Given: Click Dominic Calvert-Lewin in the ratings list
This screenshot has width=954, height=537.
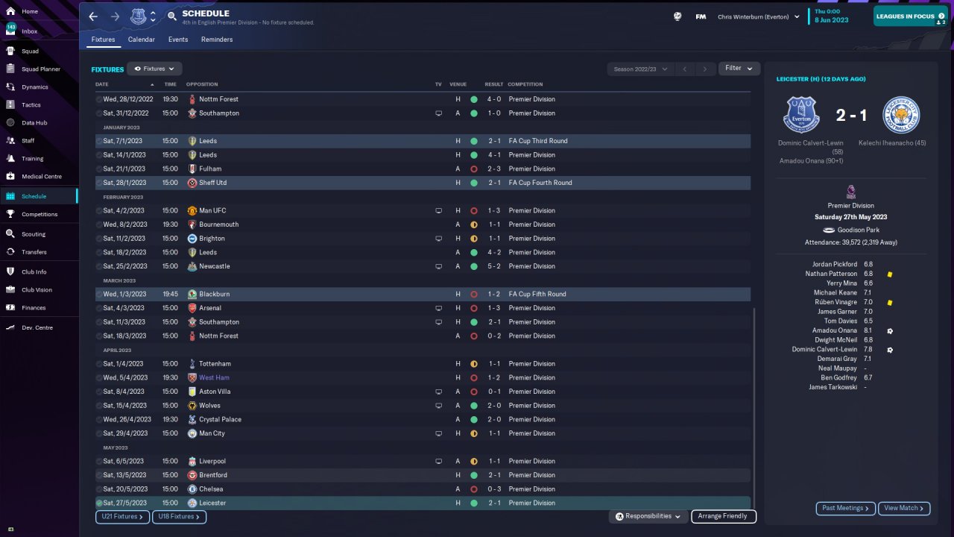Looking at the screenshot, I should tap(824, 349).
